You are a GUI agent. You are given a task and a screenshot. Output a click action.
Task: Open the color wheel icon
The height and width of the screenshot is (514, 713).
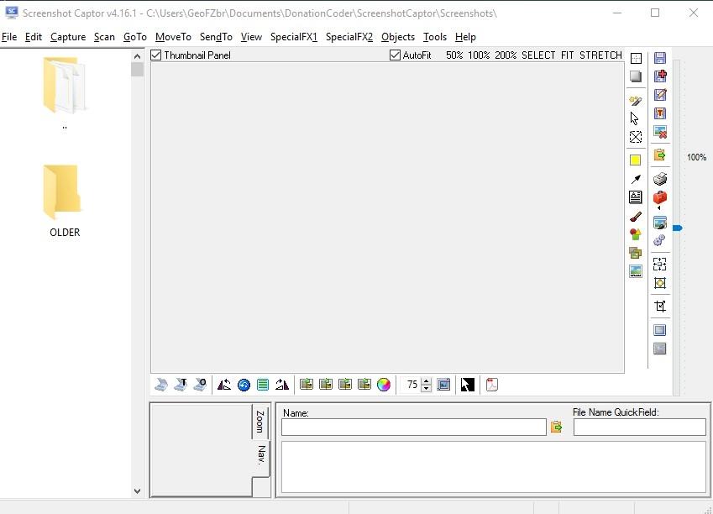(x=383, y=385)
